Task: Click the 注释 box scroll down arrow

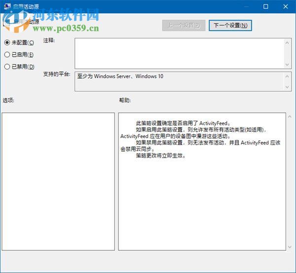Action: [x=287, y=65]
